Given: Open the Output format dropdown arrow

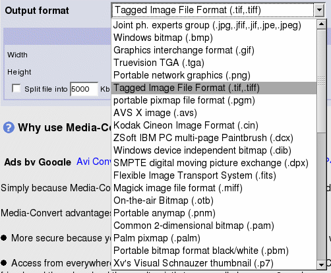Looking at the screenshot, I should (320, 10).
